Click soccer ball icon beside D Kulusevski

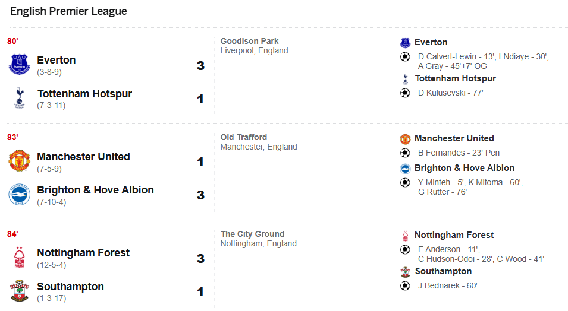(405, 93)
